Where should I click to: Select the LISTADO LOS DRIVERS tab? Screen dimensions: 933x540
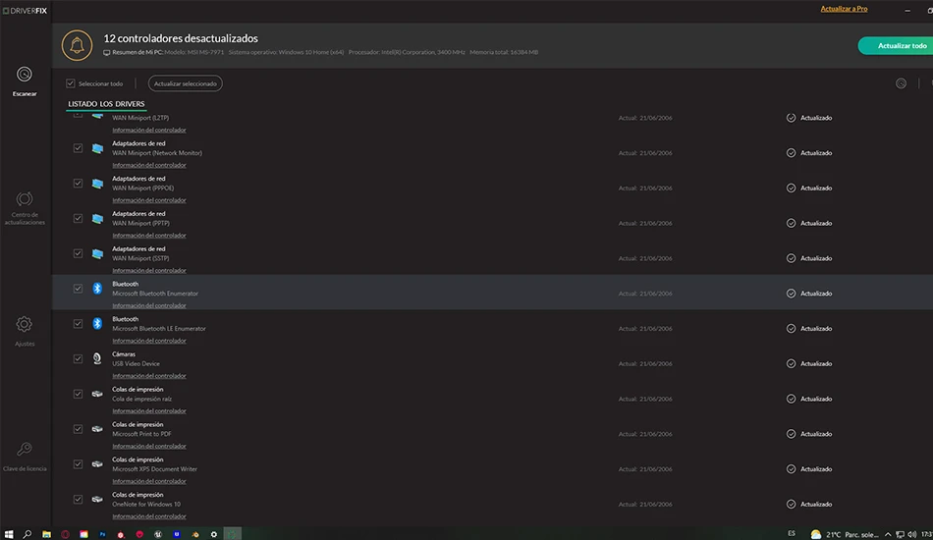point(106,104)
